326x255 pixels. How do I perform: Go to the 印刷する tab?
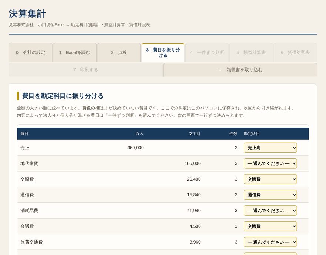pos(86,70)
